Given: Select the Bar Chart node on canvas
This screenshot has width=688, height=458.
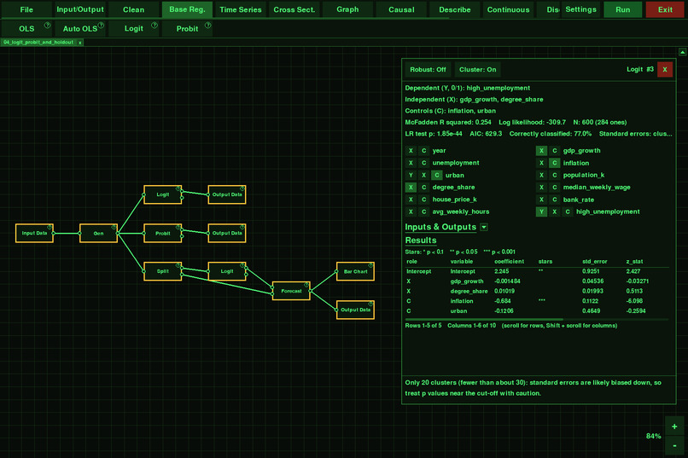Looking at the screenshot, I should click(355, 271).
